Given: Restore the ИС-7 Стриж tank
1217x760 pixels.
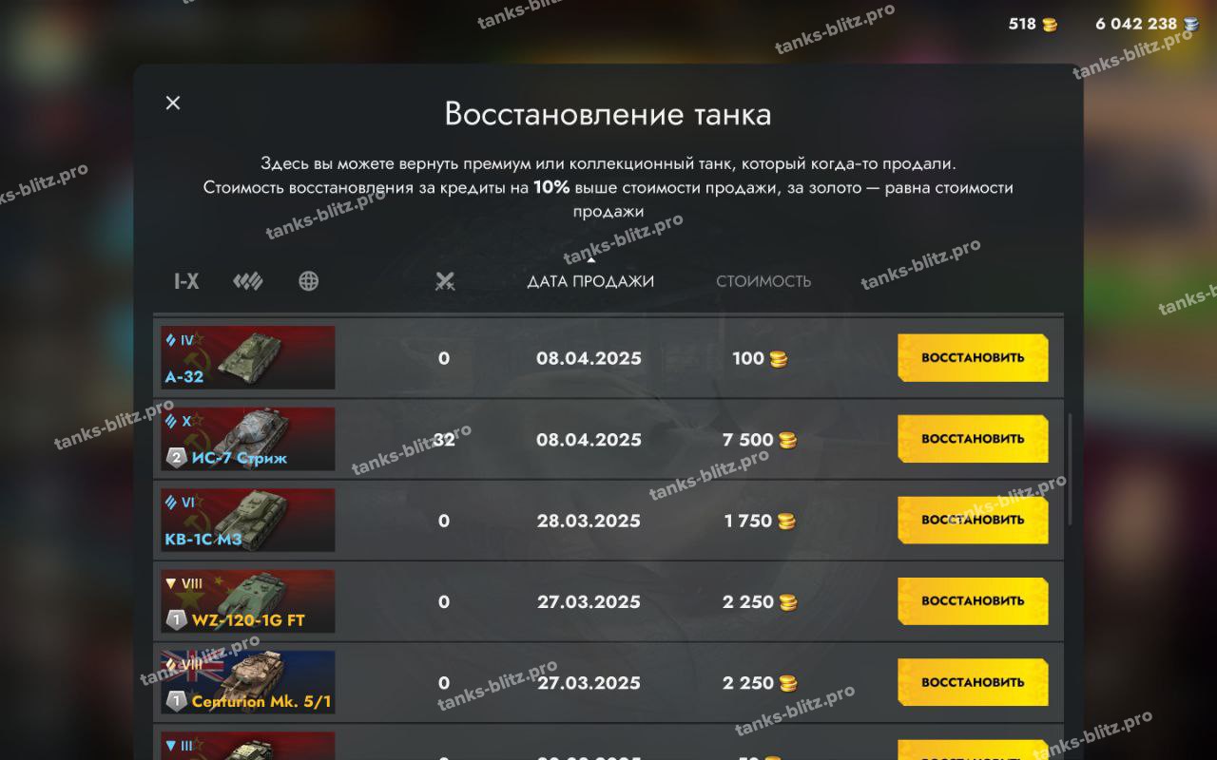Looking at the screenshot, I should point(973,439).
